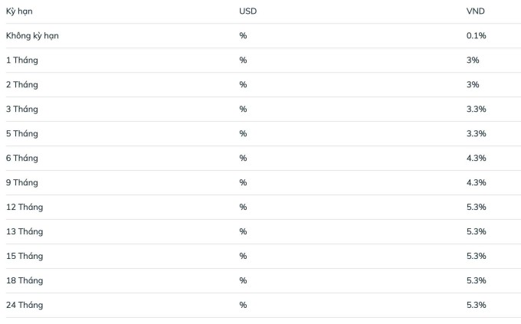Select the "Không kỳ hạn" row label
Image resolution: width=521 pixels, height=324 pixels.
32,36
